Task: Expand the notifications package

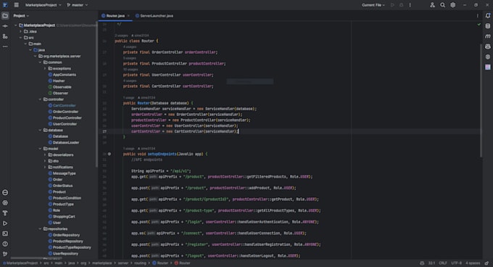Action: [45, 167]
